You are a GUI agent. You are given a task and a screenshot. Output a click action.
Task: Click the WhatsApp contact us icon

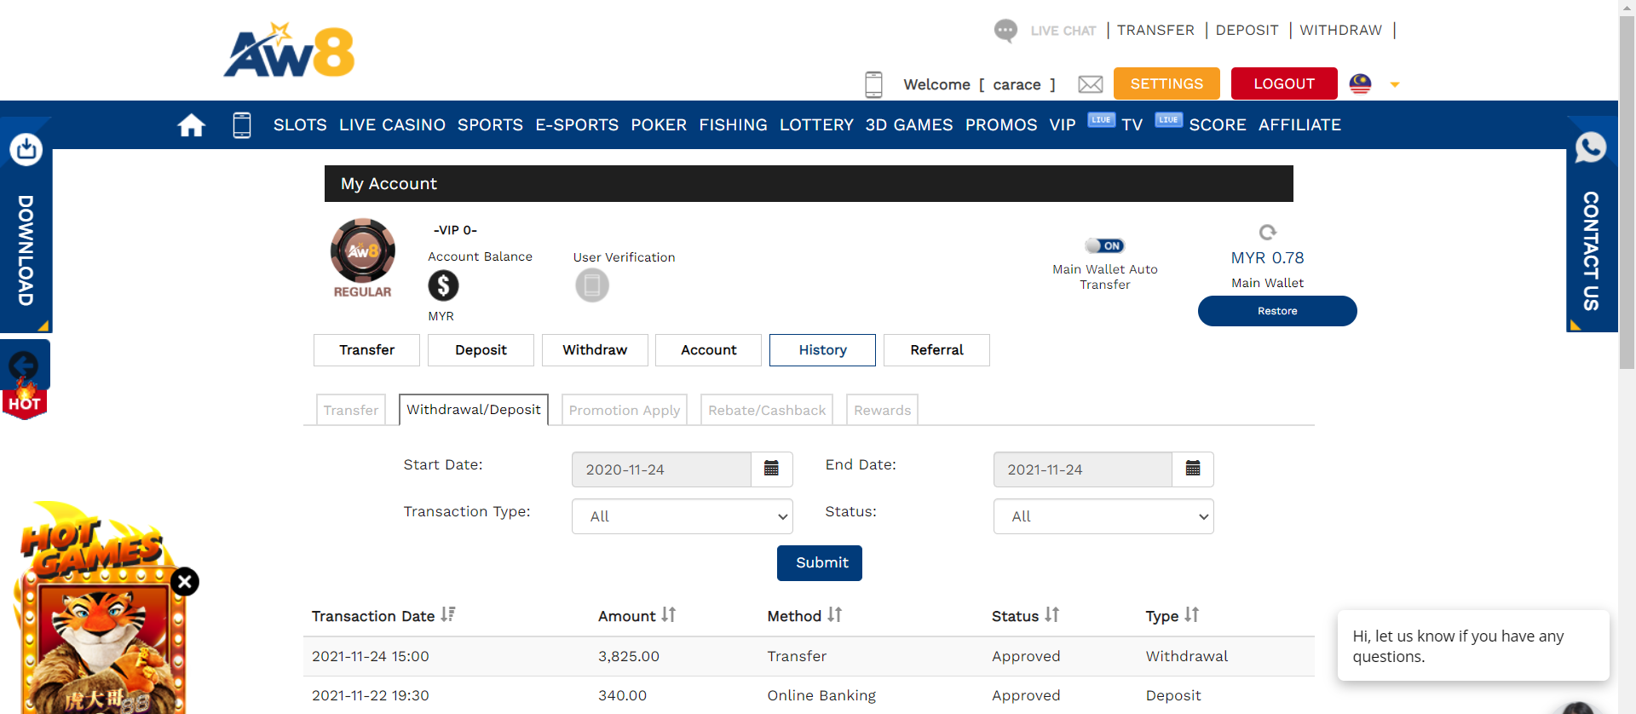tap(1590, 148)
